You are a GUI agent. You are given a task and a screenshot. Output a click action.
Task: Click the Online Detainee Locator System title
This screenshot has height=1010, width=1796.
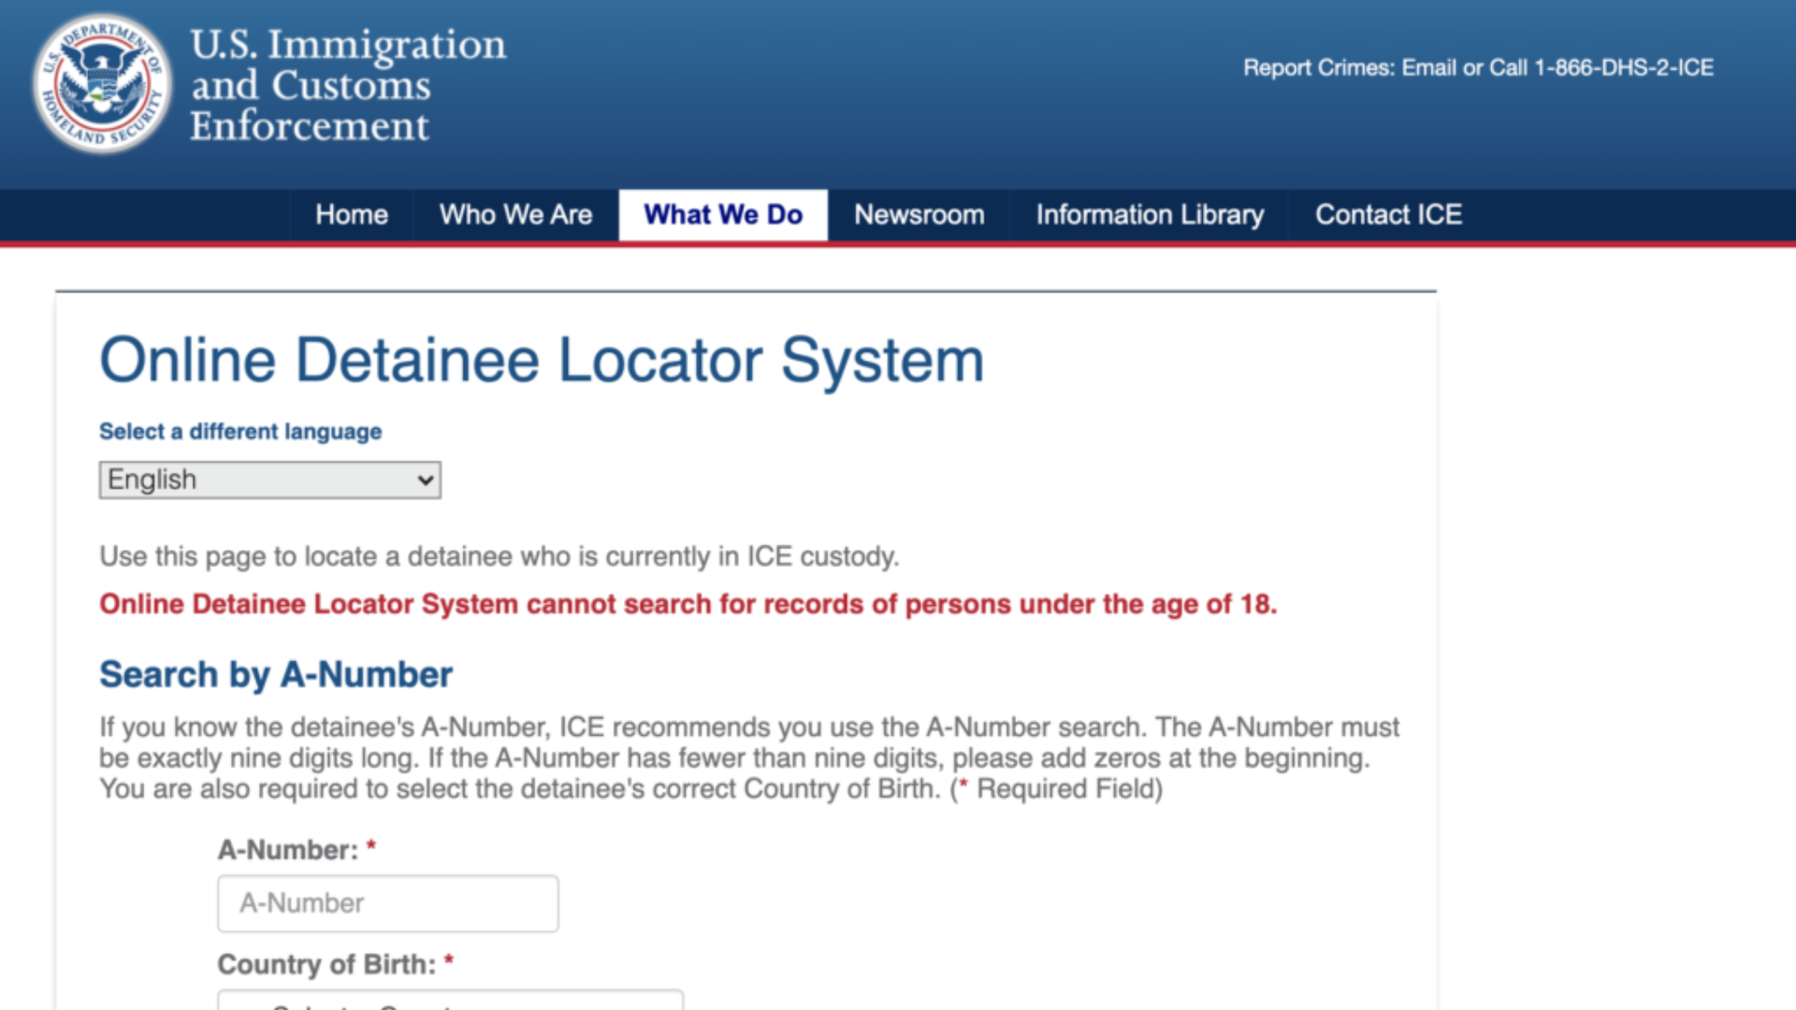pos(542,360)
